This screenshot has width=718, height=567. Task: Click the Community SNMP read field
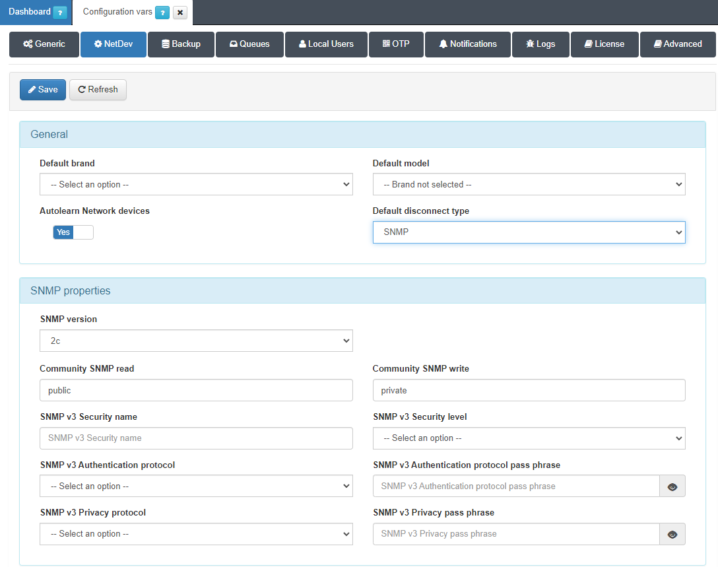(x=196, y=391)
